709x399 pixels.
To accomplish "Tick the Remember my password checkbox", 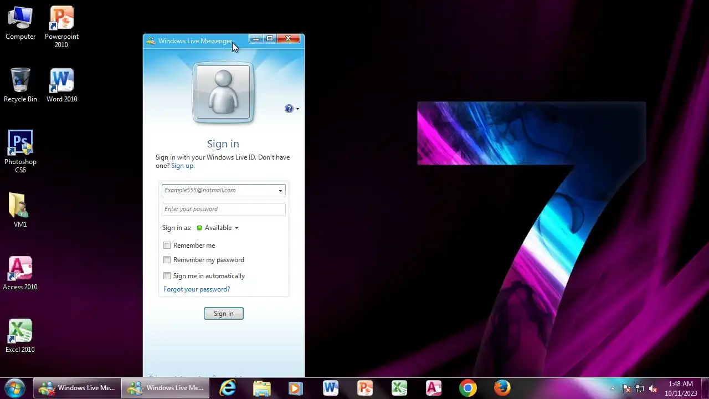I will pos(167,259).
